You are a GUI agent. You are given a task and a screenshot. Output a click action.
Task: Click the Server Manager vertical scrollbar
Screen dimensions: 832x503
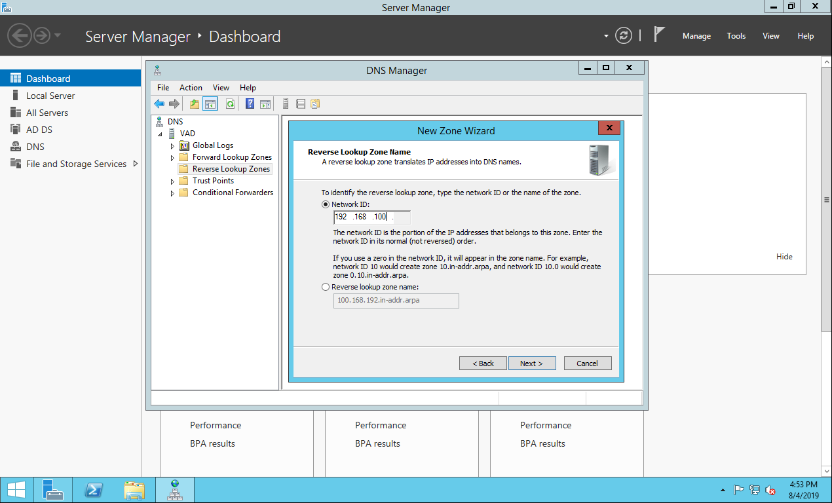click(x=826, y=200)
